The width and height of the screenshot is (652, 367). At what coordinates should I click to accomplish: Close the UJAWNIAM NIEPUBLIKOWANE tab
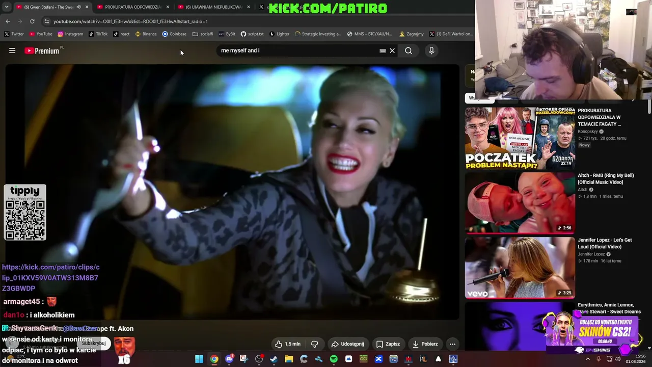click(x=249, y=7)
